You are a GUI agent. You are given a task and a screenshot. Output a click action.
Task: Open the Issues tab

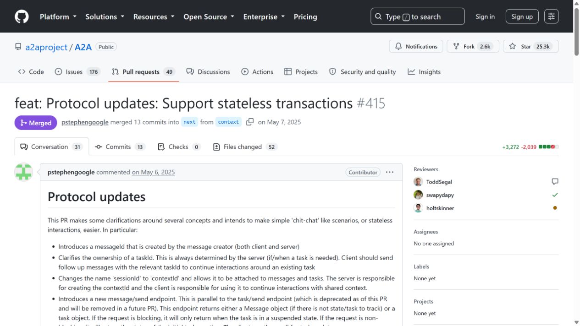(77, 72)
